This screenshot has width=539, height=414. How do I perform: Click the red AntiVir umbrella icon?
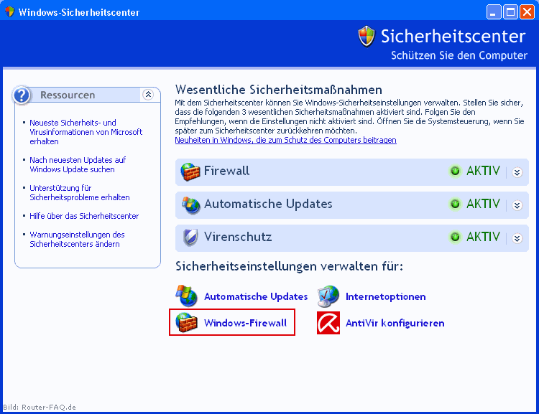(328, 323)
